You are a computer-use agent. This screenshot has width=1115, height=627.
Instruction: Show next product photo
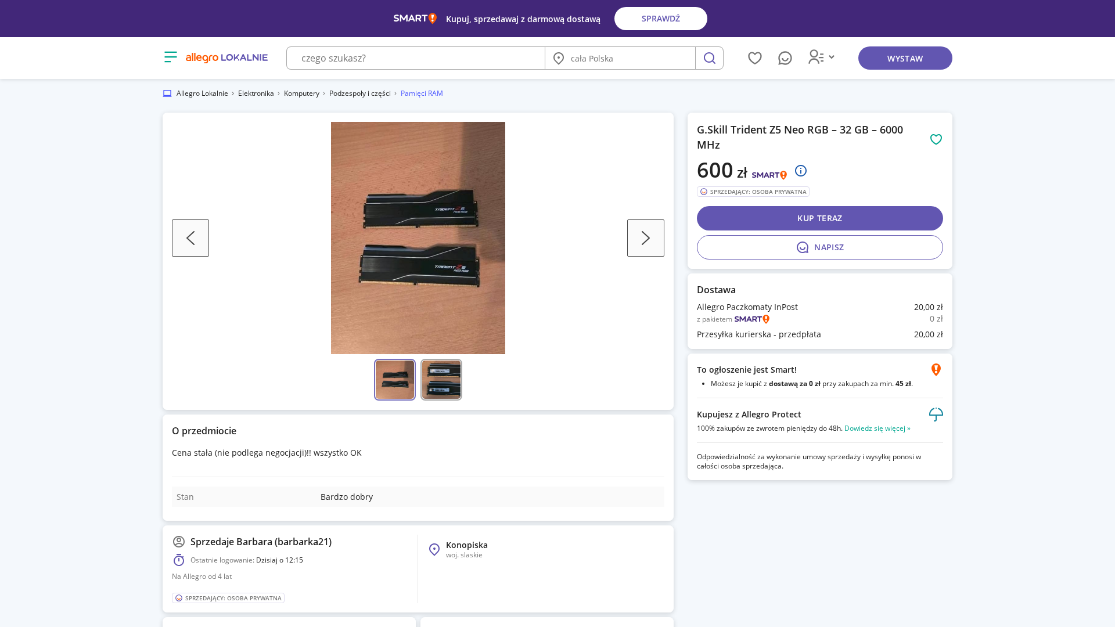point(646,238)
